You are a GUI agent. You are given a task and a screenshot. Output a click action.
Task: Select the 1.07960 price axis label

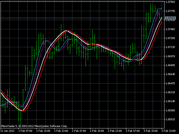coord(170,2)
